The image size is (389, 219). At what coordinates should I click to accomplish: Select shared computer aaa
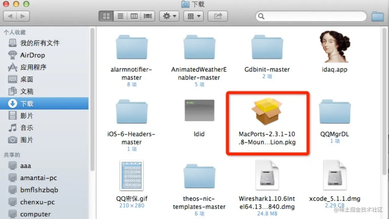pos(44,166)
